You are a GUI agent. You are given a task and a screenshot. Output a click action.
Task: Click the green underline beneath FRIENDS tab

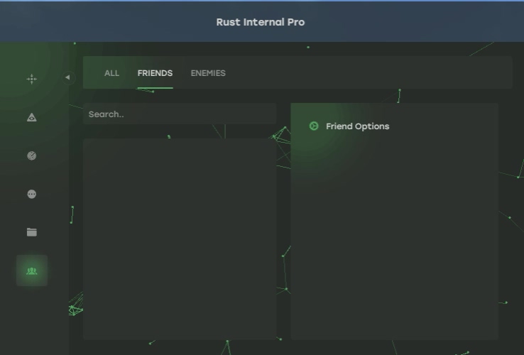click(155, 88)
